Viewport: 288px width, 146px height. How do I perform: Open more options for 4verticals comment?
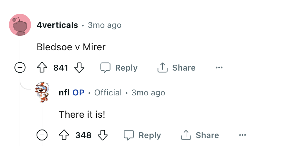tap(219, 68)
